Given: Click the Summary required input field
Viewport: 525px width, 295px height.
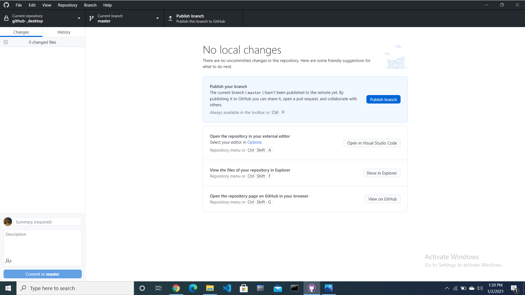Looking at the screenshot, I should (x=47, y=222).
